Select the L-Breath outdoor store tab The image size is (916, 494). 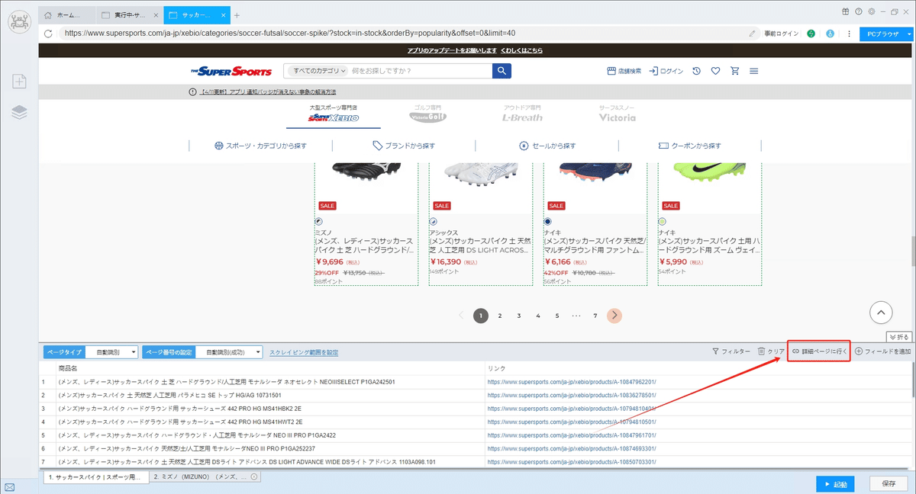click(522, 114)
